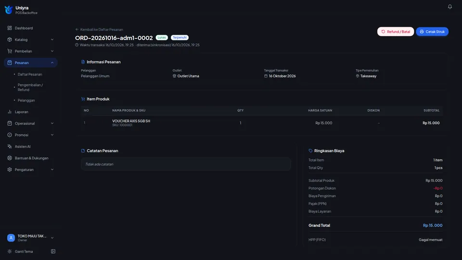Screen dimensions: 462x260
Task: Click the Katalog box icon
Action: [10, 39]
